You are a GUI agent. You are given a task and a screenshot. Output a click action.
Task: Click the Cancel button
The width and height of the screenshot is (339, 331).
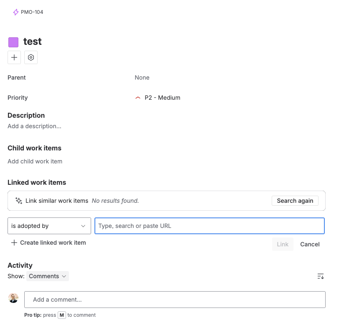point(310,244)
